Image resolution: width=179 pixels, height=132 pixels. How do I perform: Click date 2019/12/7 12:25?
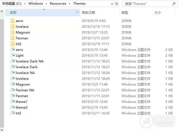point(95,32)
